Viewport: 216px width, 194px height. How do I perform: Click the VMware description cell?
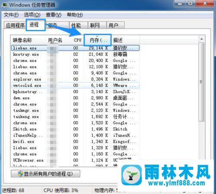(x=124, y=86)
